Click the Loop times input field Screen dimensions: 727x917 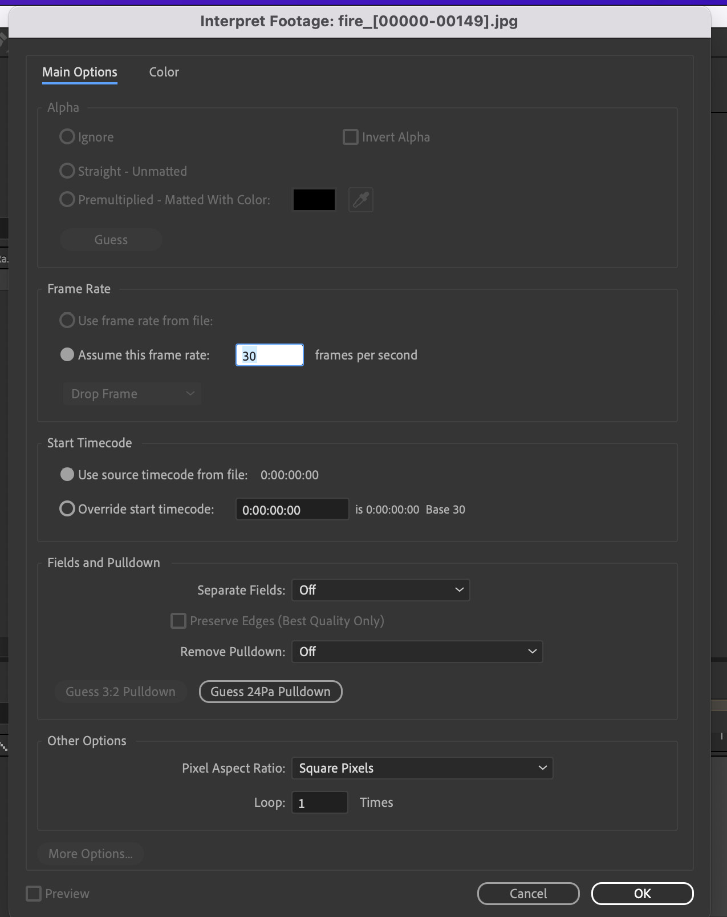(320, 802)
